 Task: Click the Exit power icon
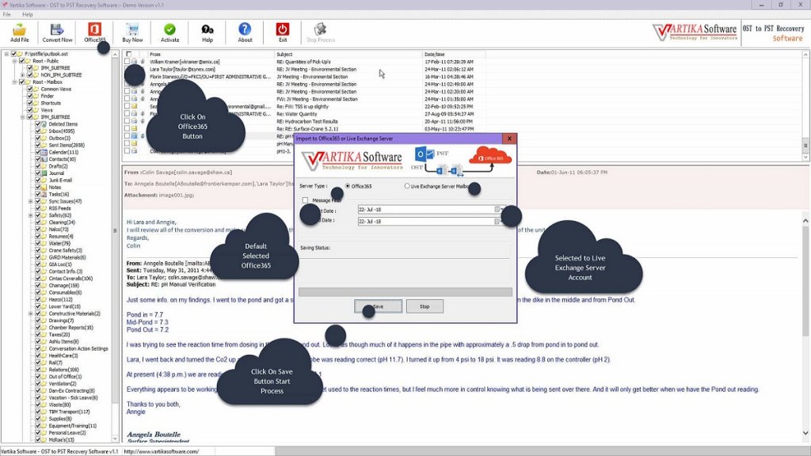282,30
